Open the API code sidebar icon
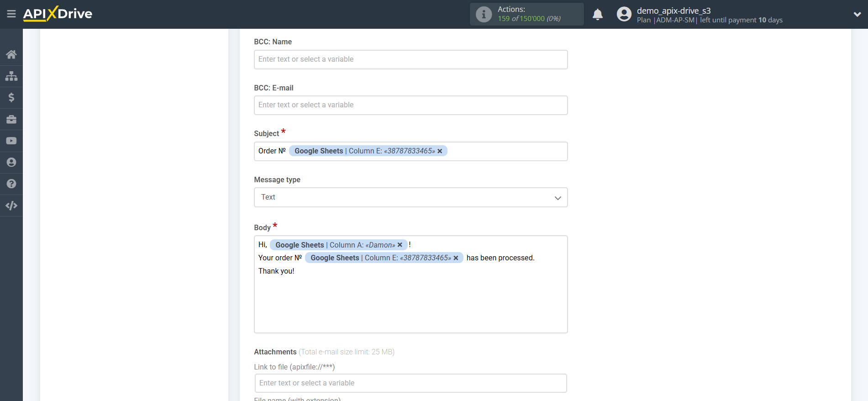Screen dimensions: 868x401 (x=11, y=206)
